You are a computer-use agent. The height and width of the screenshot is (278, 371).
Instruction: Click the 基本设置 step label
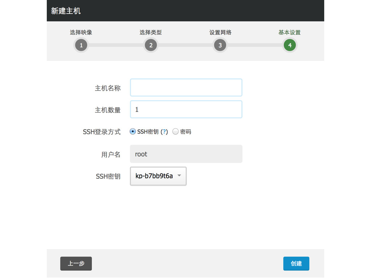pyautogui.click(x=289, y=32)
